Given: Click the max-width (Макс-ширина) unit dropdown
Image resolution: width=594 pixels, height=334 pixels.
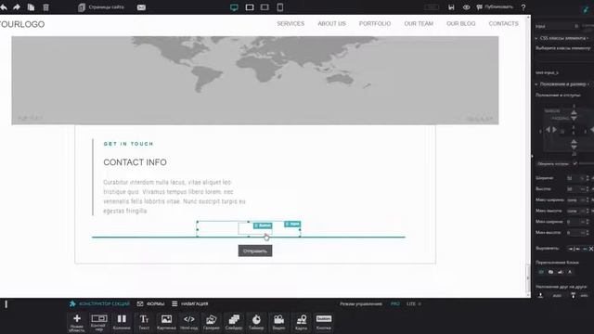Looking at the screenshot, I should 584,200.
